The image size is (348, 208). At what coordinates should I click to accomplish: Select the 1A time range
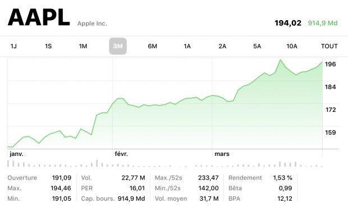point(187,46)
